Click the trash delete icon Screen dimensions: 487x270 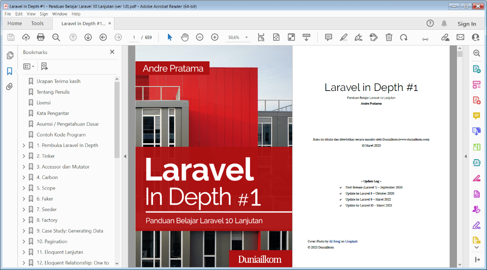click(x=389, y=37)
